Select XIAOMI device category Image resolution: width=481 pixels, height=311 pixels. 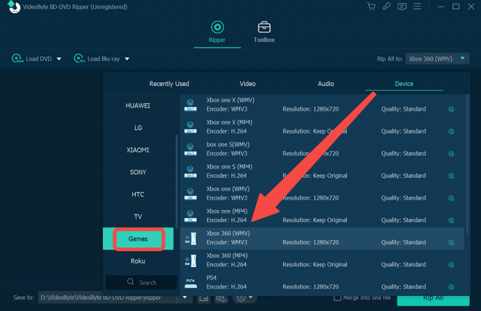138,150
